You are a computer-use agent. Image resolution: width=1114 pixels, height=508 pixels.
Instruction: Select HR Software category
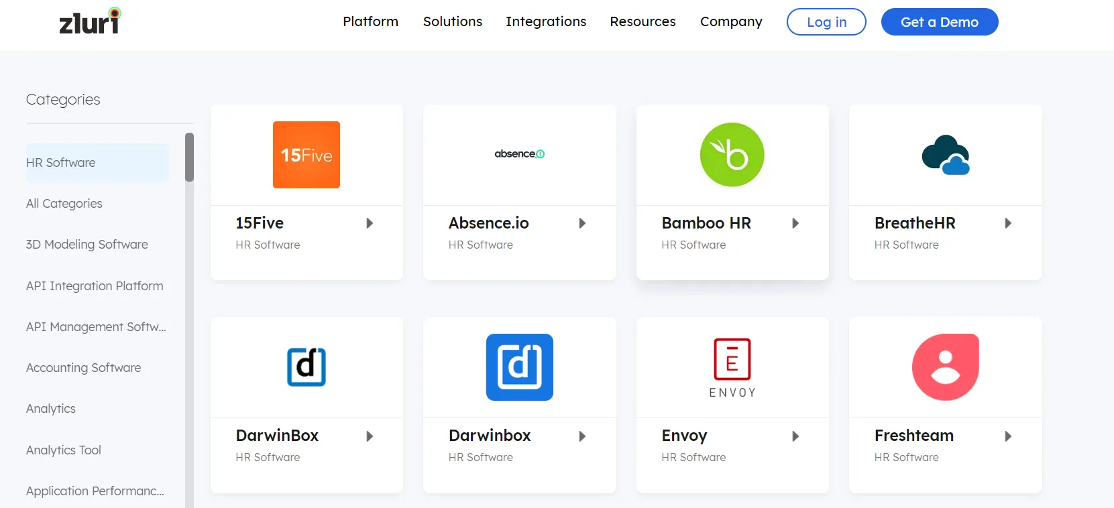[x=97, y=162]
